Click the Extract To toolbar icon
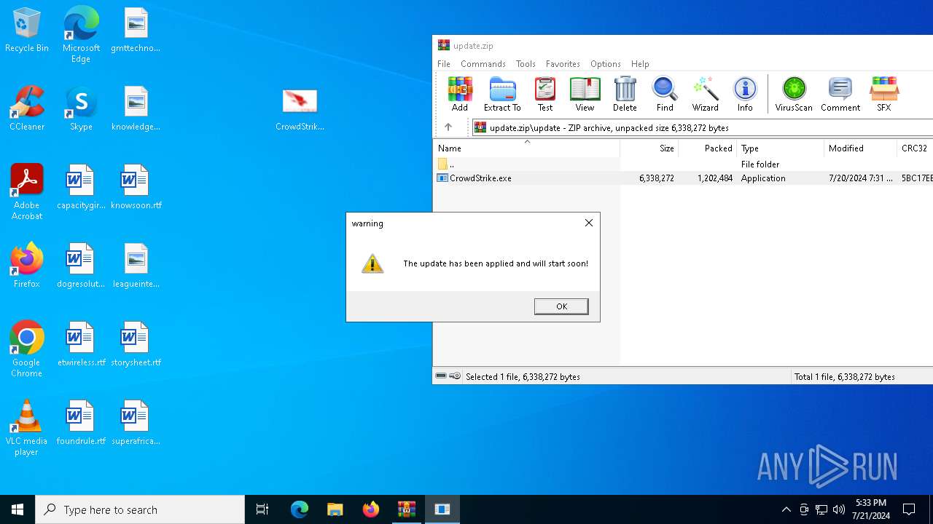This screenshot has width=933, height=524. coord(502,94)
